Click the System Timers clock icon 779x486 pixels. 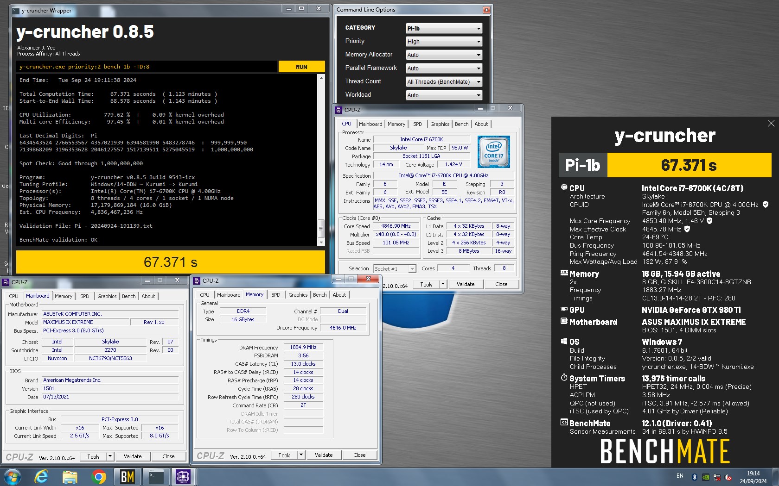pos(564,378)
